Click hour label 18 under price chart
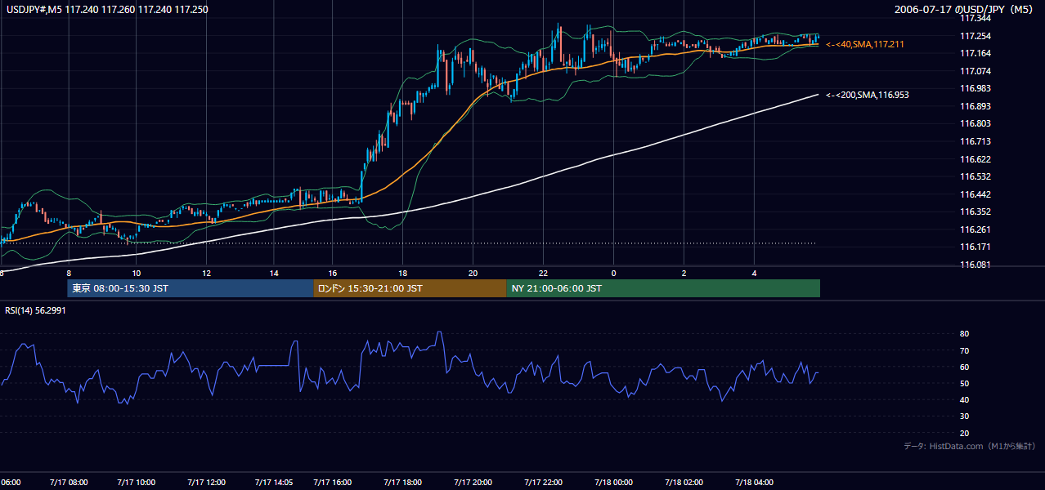Image resolution: width=1045 pixels, height=490 pixels. click(x=403, y=273)
